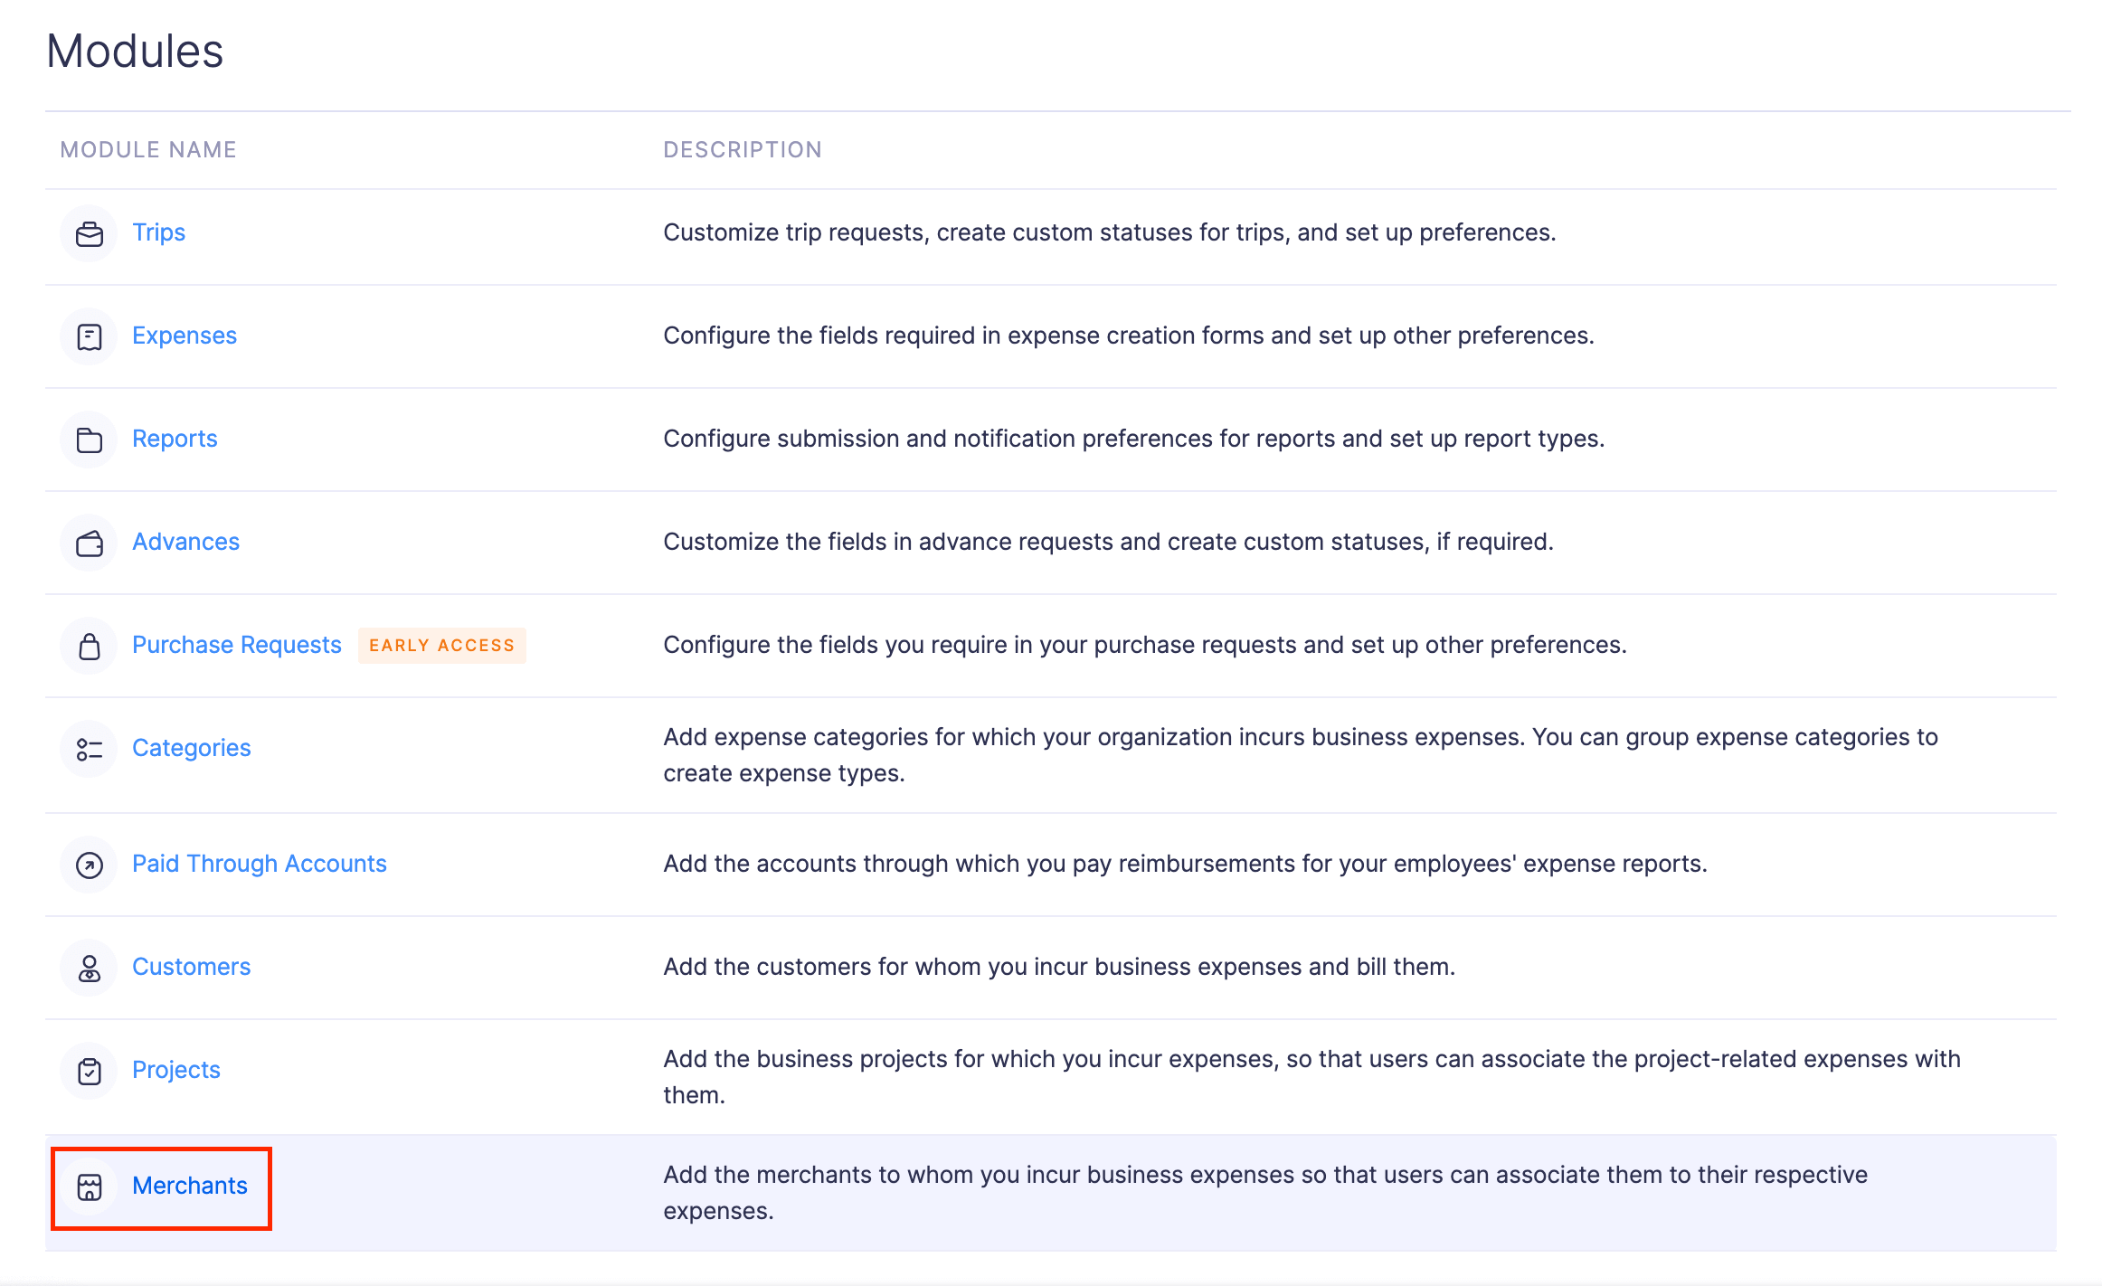Go to the Customers module
2102x1286 pixels.
pyautogui.click(x=191, y=967)
